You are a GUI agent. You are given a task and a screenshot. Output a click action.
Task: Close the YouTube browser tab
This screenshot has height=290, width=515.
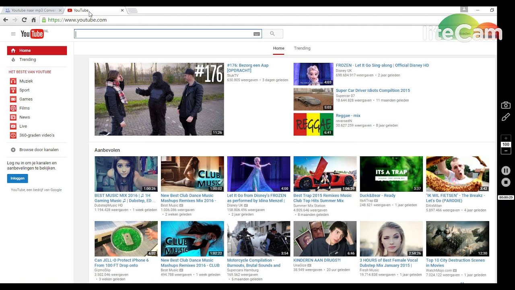click(x=122, y=10)
